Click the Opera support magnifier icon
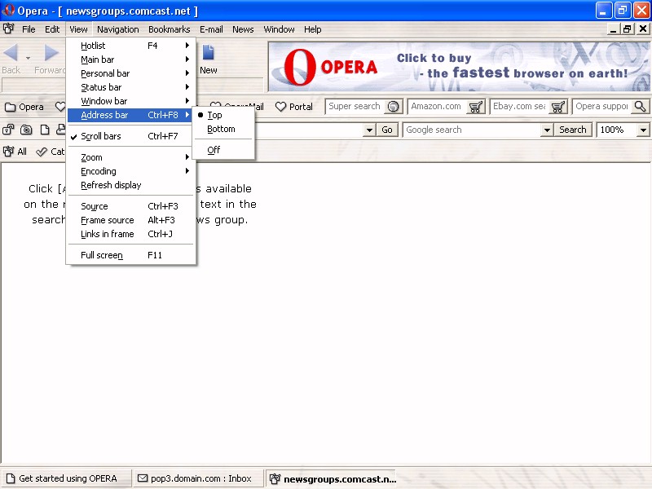 click(x=641, y=107)
